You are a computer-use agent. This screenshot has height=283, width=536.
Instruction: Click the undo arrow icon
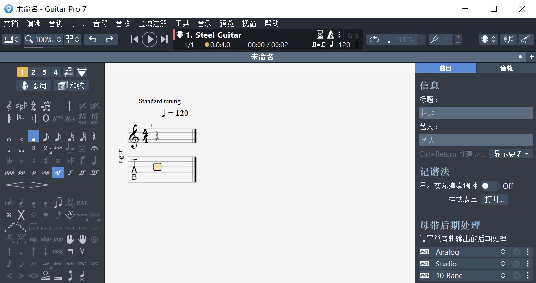pos(92,39)
